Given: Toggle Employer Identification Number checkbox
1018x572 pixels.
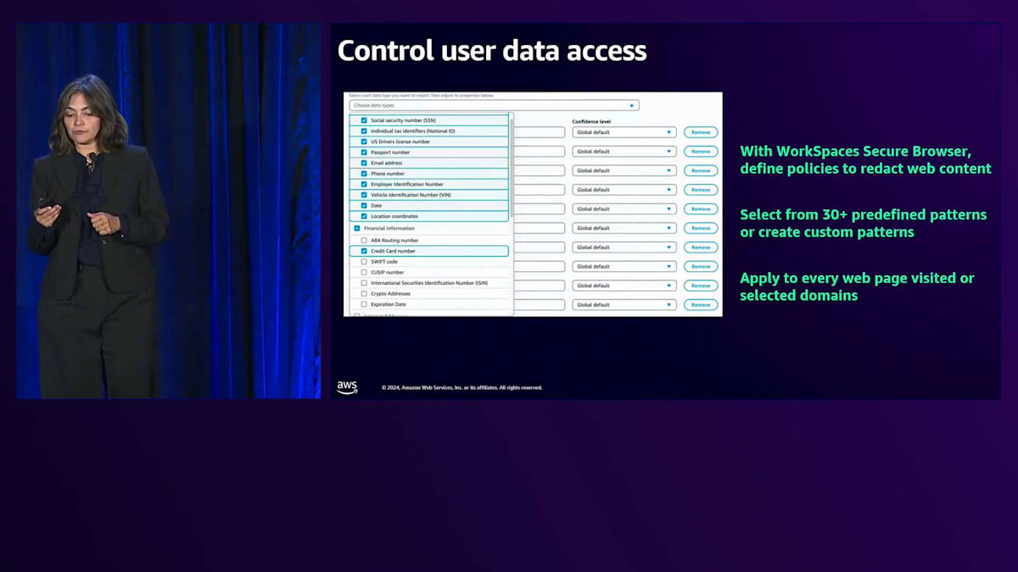Looking at the screenshot, I should pos(364,184).
